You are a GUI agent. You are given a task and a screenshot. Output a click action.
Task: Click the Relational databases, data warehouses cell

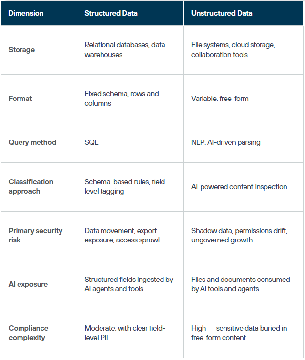click(x=125, y=50)
